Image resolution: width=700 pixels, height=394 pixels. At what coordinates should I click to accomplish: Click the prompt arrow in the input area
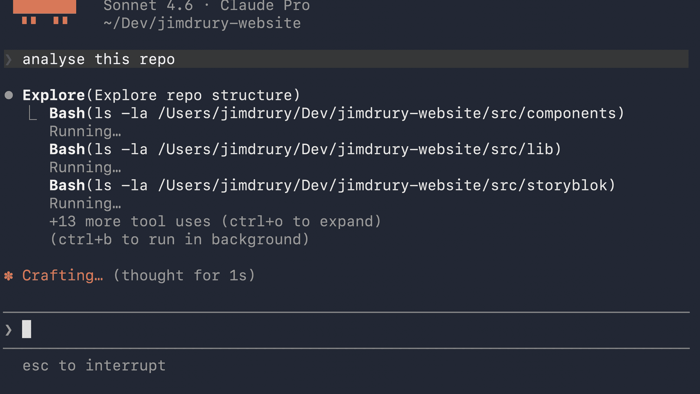point(8,329)
